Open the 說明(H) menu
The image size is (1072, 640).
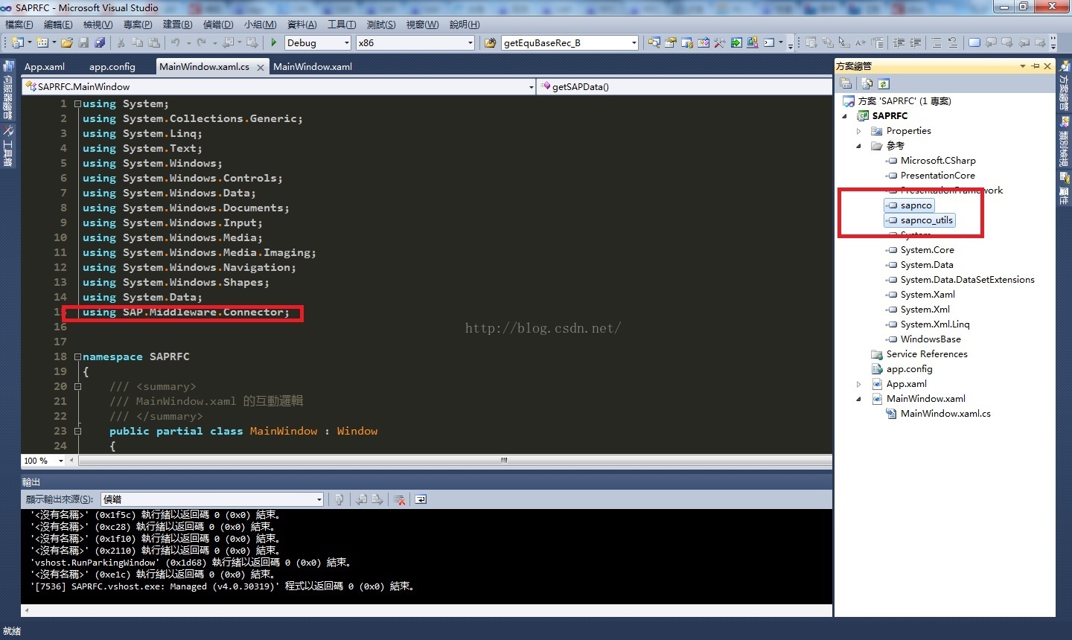[465, 25]
